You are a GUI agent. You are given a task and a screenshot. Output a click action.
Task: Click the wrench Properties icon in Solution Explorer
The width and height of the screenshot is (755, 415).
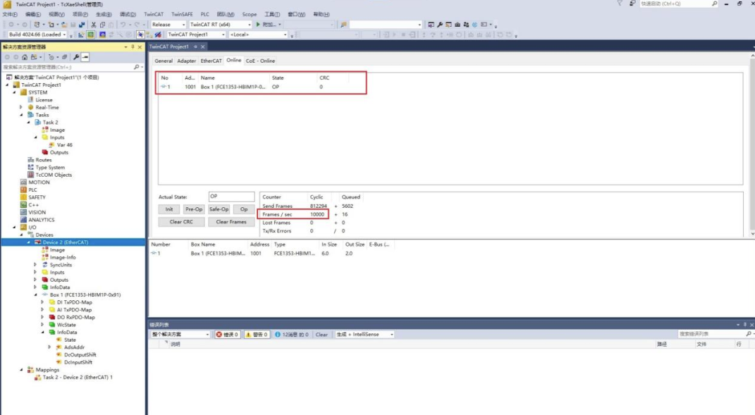76,57
